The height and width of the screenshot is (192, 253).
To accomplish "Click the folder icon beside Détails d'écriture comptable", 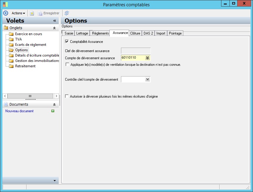I will coord(11,55).
